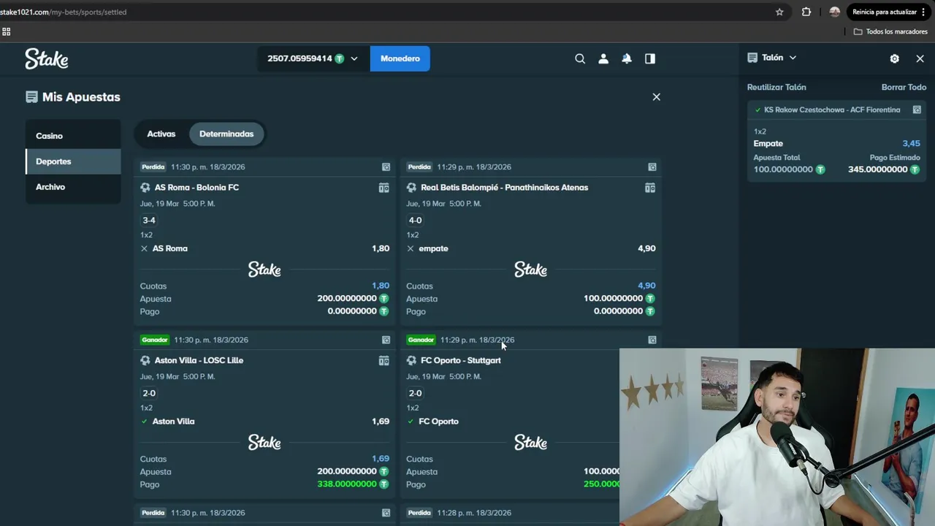This screenshot has width=935, height=526.
Task: Open stats icon next to AS Roma - Bolonia FC
Action: [x=383, y=188]
